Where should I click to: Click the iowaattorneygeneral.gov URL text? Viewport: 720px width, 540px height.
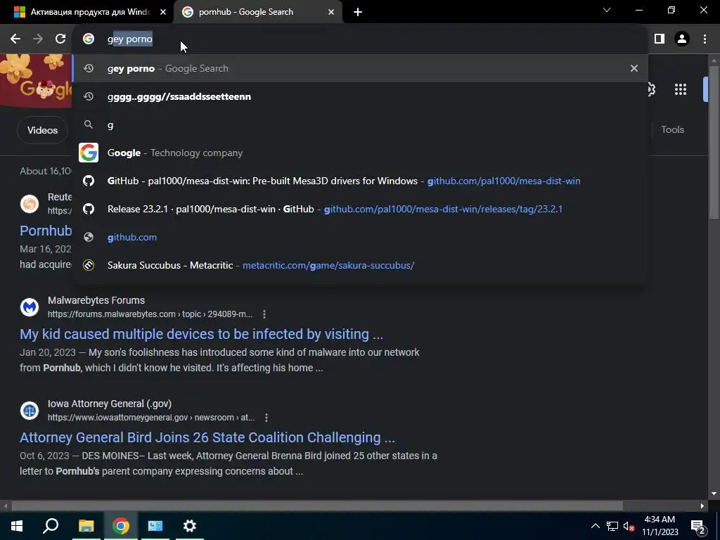tap(151, 418)
